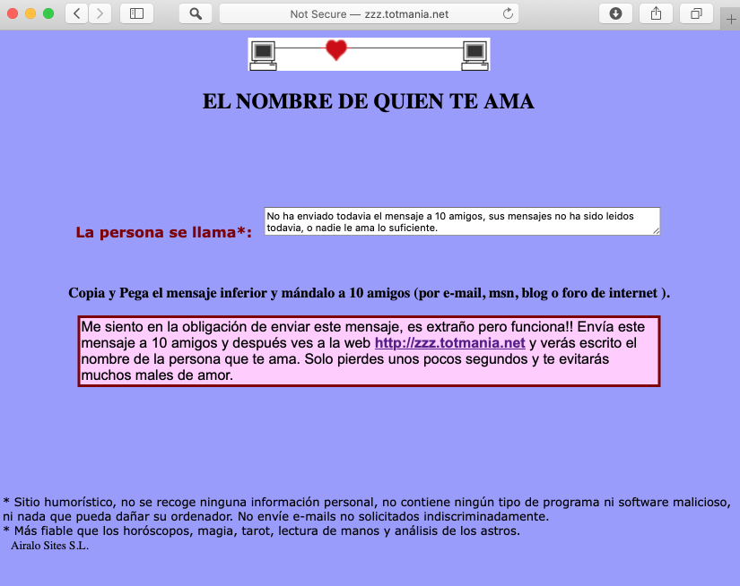Show the Safari sidebar
740x586 pixels.
(x=136, y=13)
